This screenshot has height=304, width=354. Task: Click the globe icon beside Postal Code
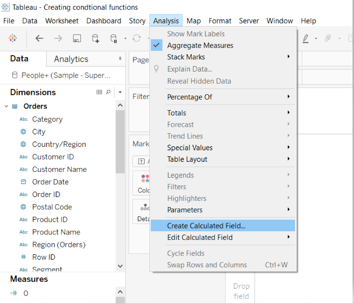(x=23, y=207)
